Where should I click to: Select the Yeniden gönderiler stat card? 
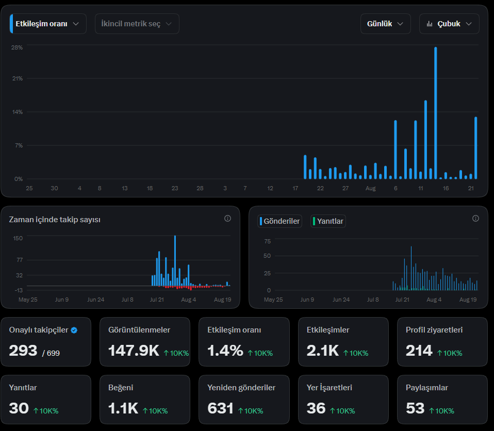pyautogui.click(x=244, y=400)
